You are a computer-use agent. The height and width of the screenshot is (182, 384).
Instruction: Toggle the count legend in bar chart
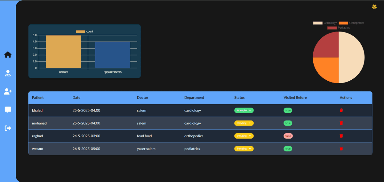pos(84,32)
